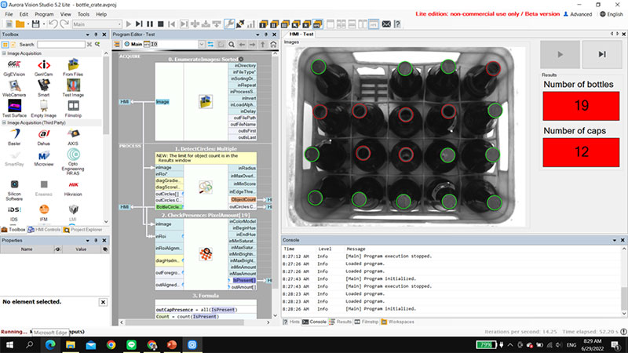Select the Basler camera tool
Screen dimensions: 628x353
tap(14, 136)
